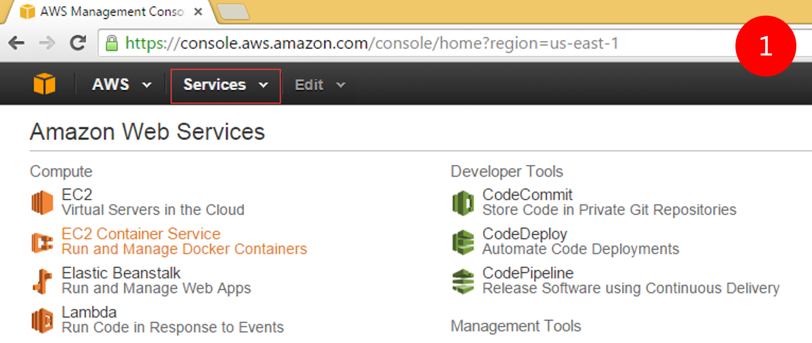Click the CodeCommit icon
Viewport: 812px width, 343px height.
pos(463,202)
